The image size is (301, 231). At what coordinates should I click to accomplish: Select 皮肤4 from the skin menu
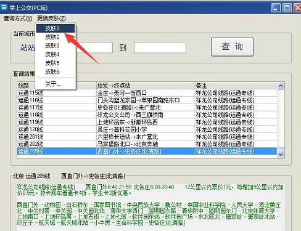[56, 54]
